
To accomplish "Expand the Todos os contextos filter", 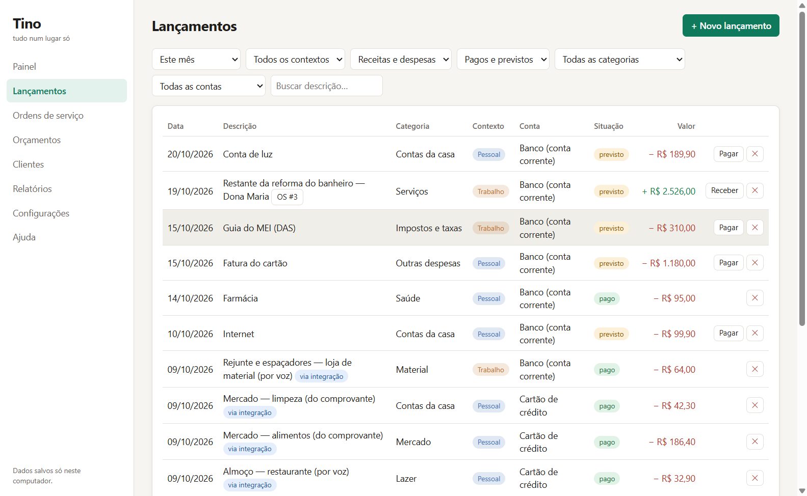I will 295,59.
